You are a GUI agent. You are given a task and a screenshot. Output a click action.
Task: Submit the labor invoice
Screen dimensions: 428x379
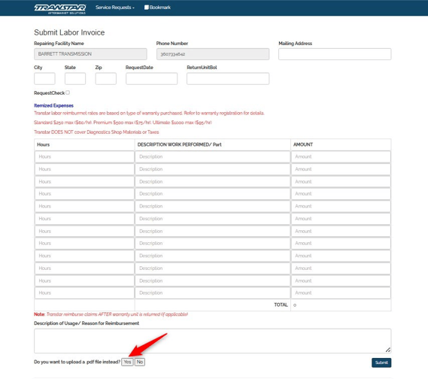pos(381,362)
